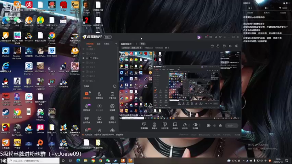Expand microphone options arrow
Image resolution: width=292 pixels, height=164 pixels.
[189, 125]
